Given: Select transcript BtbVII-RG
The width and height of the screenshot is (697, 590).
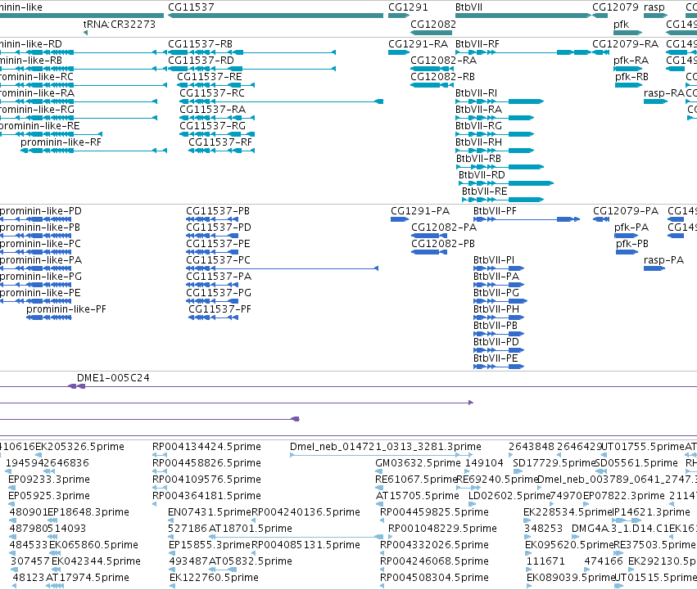Looking at the screenshot, I should point(479,126).
